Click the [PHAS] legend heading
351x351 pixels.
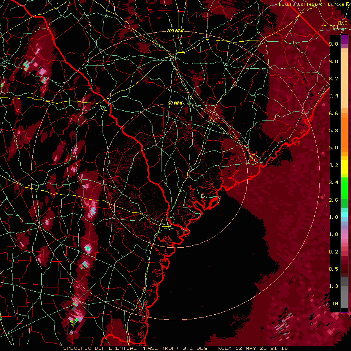pos(330,27)
